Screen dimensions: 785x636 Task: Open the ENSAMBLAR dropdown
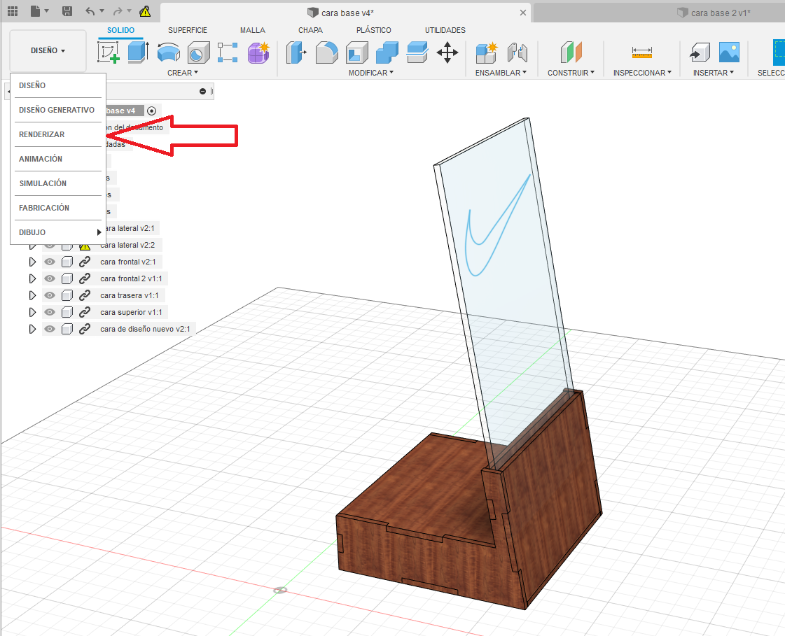pos(501,73)
